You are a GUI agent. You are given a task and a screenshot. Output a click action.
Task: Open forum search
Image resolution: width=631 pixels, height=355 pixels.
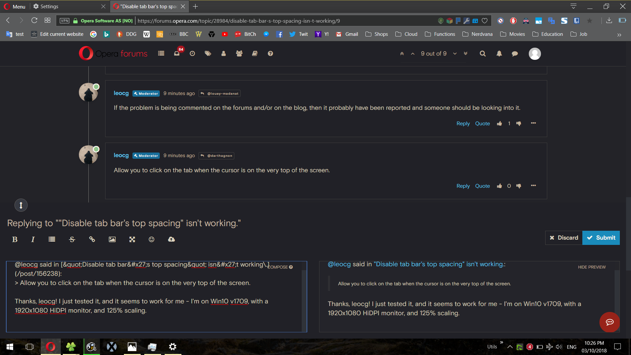[x=482, y=54]
